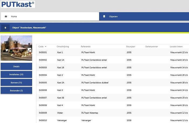Click the Objecten building icon
Image resolution: width=189 pixels, height=123 pixels.
[104, 16]
